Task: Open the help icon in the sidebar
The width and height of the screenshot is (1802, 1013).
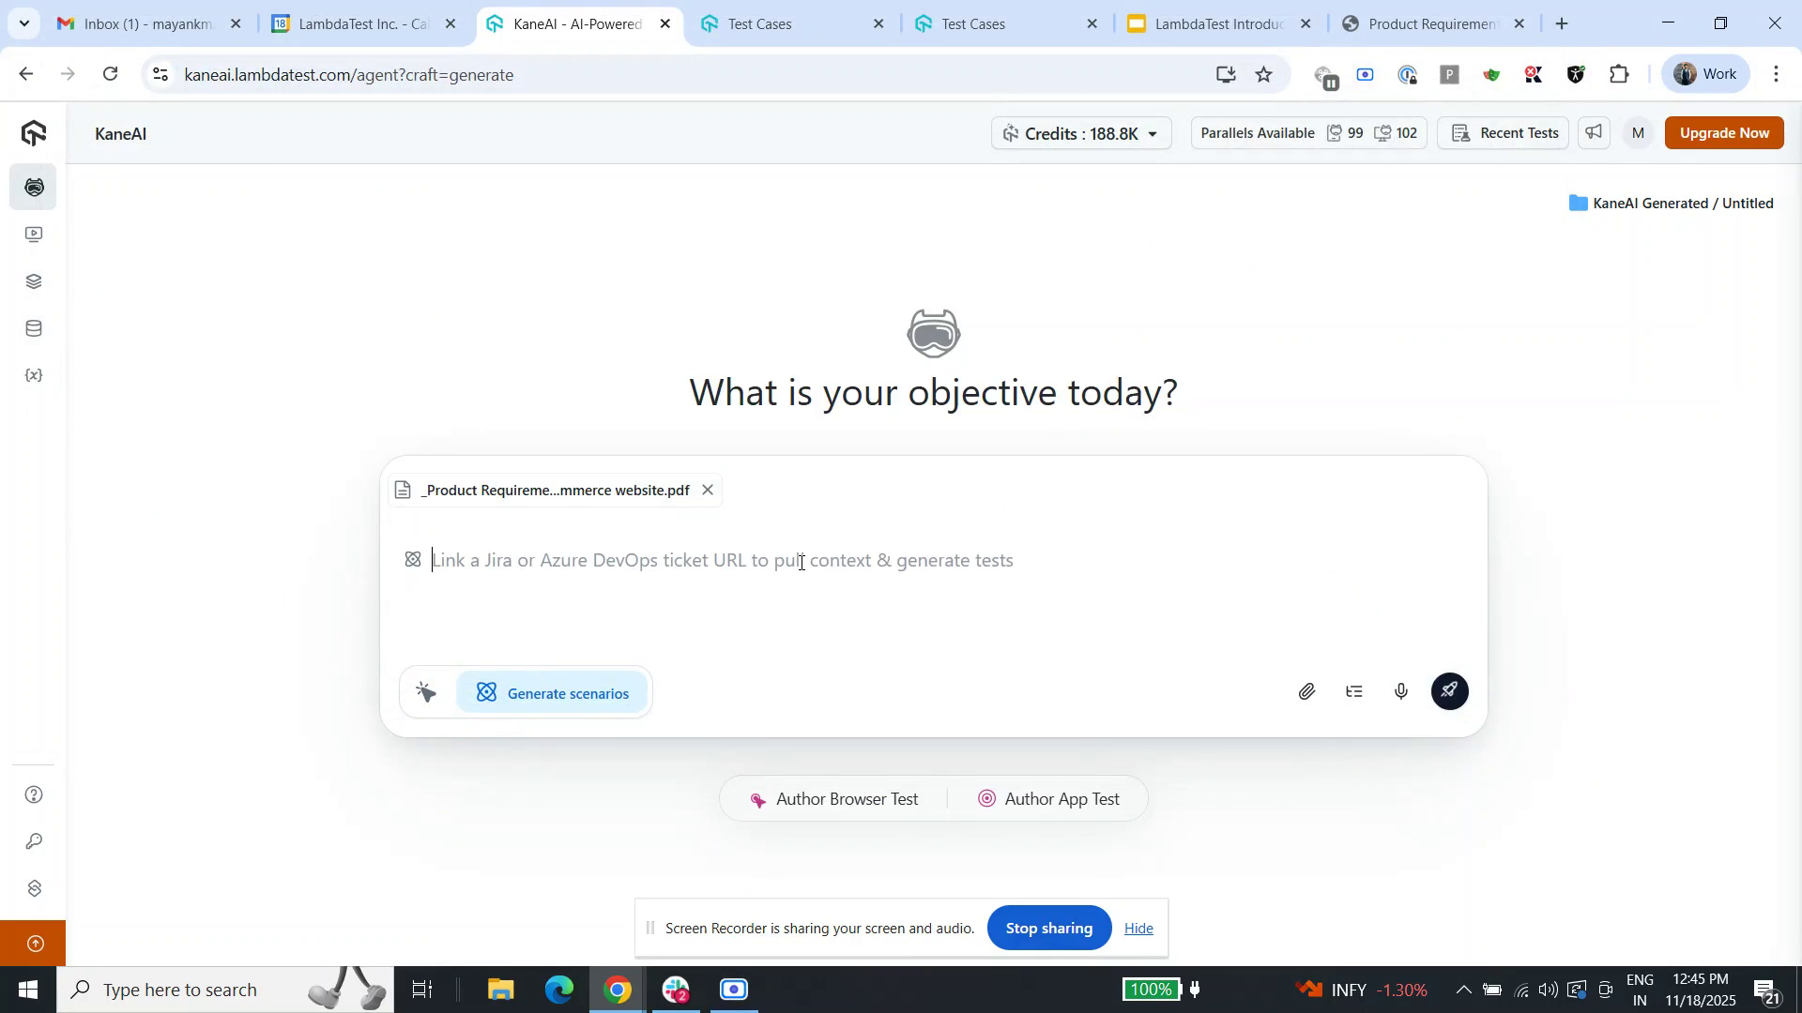Action: pos(34,794)
